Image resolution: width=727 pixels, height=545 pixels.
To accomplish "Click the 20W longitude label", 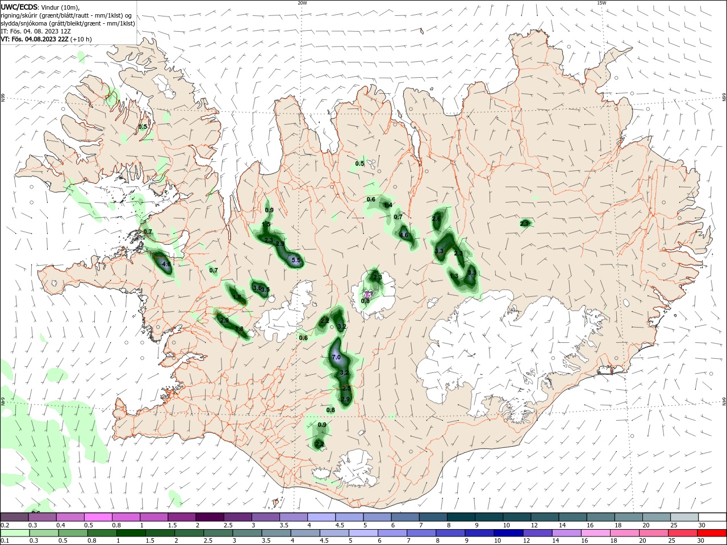I will click(302, 3).
